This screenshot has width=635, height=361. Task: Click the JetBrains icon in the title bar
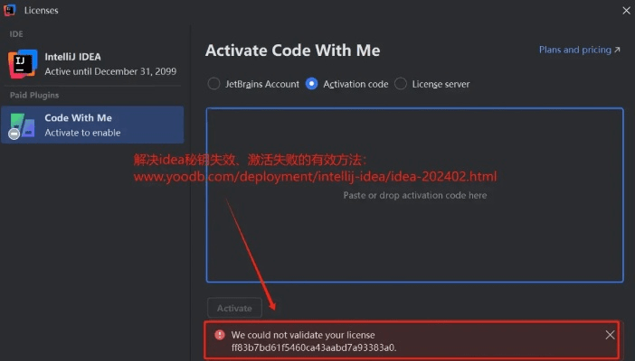pyautogui.click(x=10, y=11)
